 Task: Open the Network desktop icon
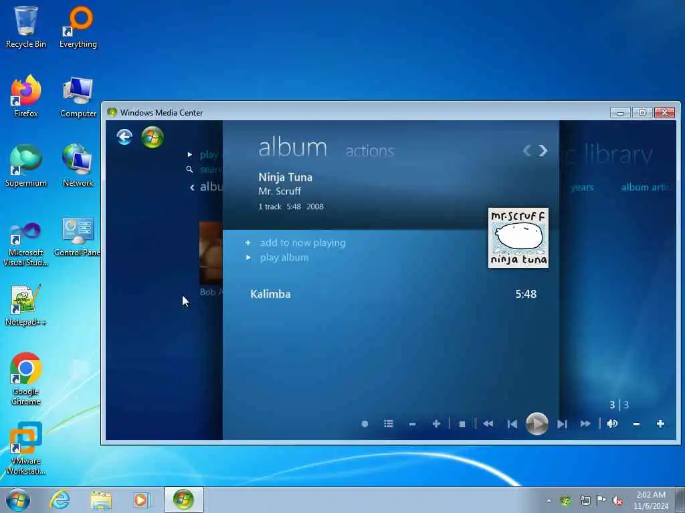tap(78, 166)
